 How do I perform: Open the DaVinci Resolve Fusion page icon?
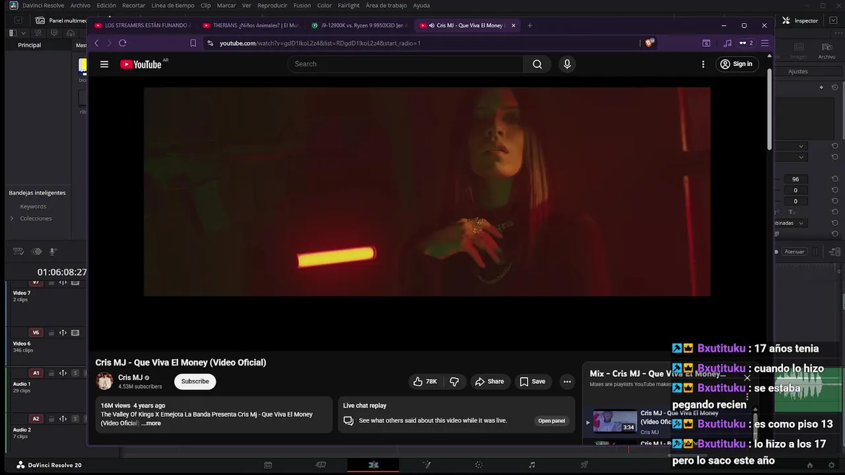[x=426, y=465]
